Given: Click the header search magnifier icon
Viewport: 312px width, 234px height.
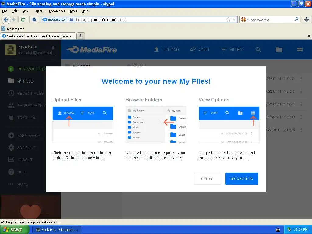Looking at the screenshot, I should (258, 50).
